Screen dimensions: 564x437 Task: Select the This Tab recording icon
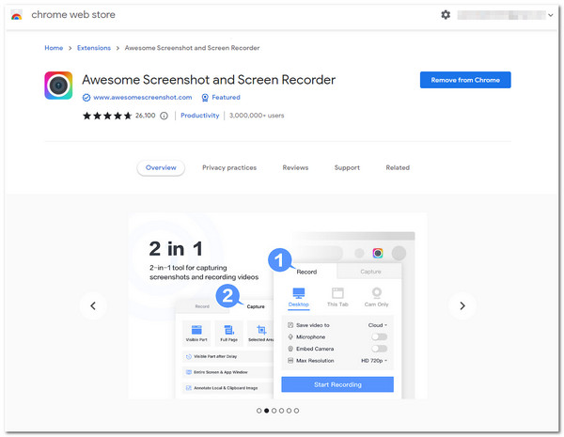pos(337,294)
